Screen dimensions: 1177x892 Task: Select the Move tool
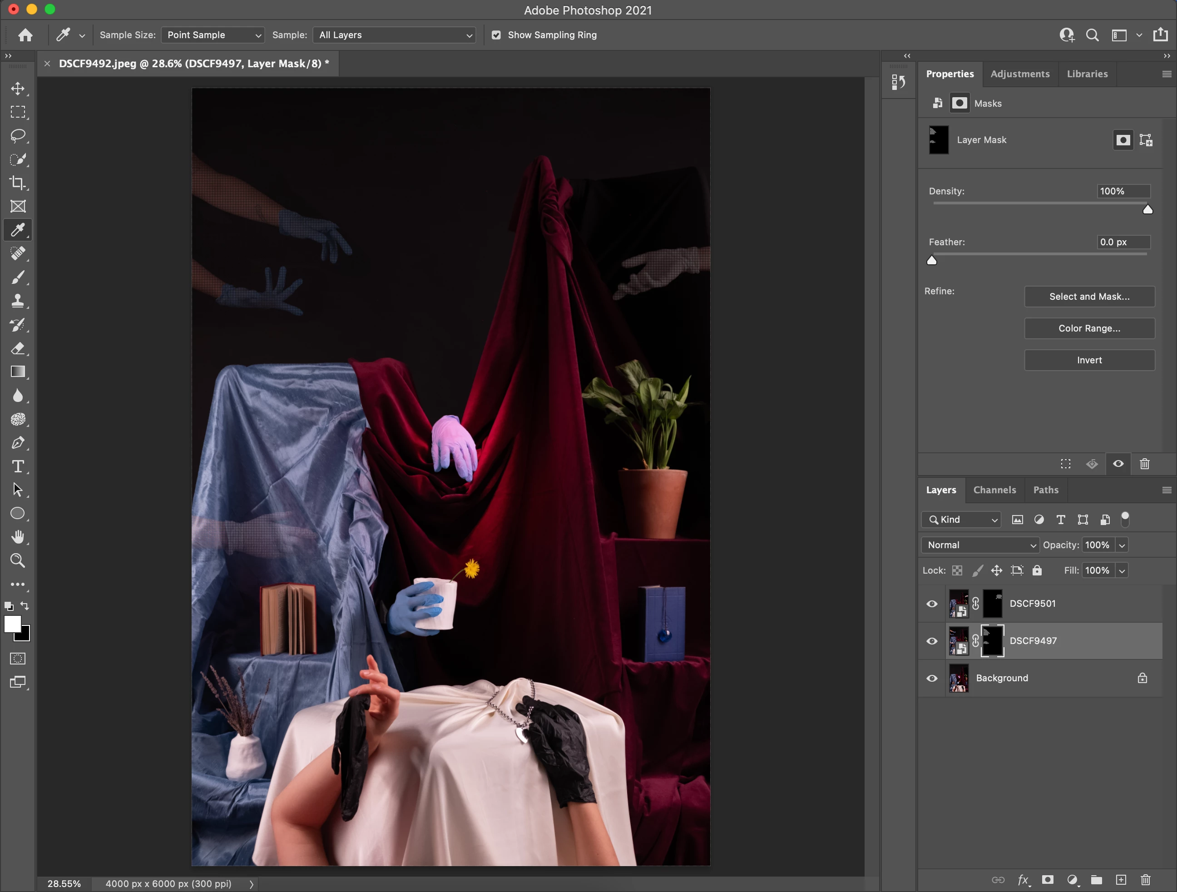click(18, 89)
